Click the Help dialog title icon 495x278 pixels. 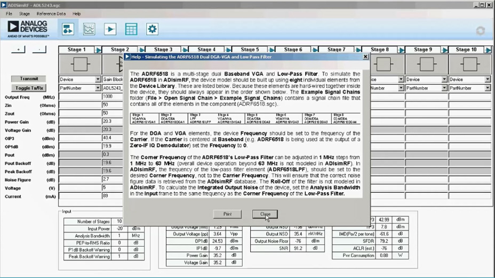(x=127, y=57)
